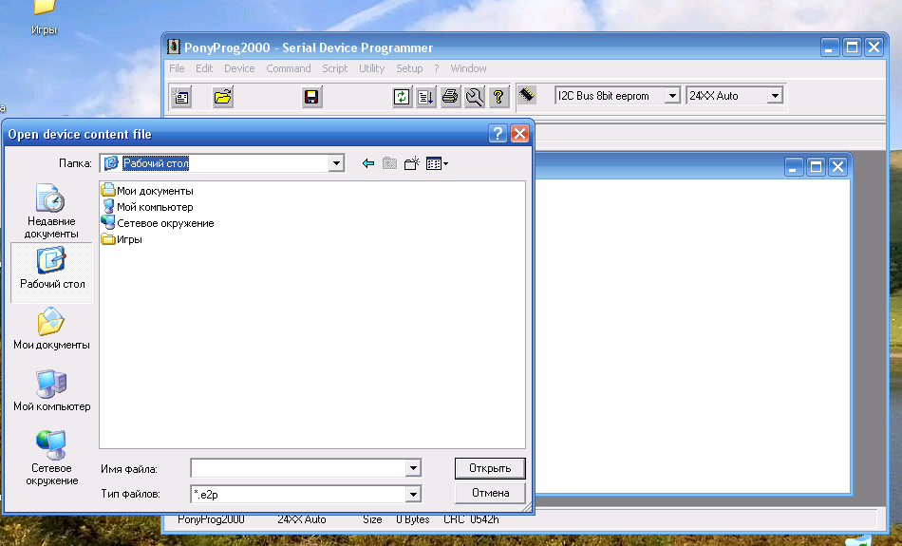Click the Открыть button
Image resolution: width=902 pixels, height=546 pixels.
click(x=490, y=468)
